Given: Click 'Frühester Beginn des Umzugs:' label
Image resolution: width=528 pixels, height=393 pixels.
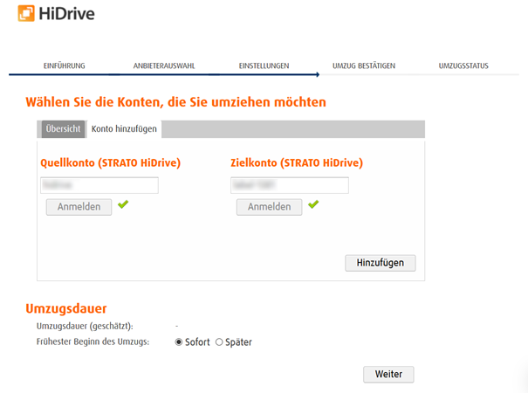Looking at the screenshot, I should [93, 341].
